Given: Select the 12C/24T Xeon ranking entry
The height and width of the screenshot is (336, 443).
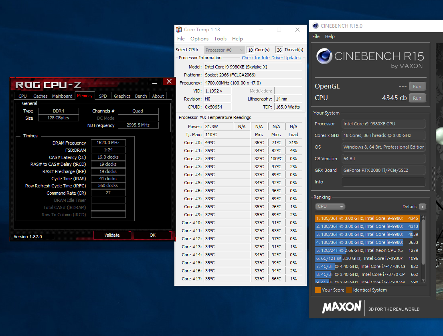Looking at the screenshot, I should [x=367, y=250].
